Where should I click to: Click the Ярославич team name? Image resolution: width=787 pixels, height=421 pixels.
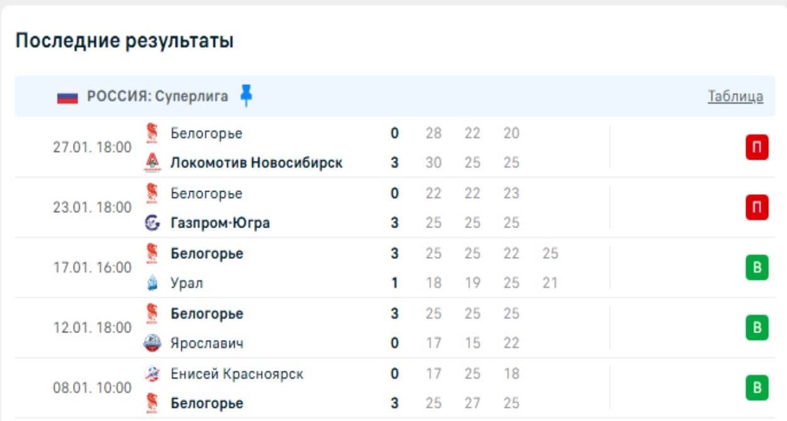[207, 343]
